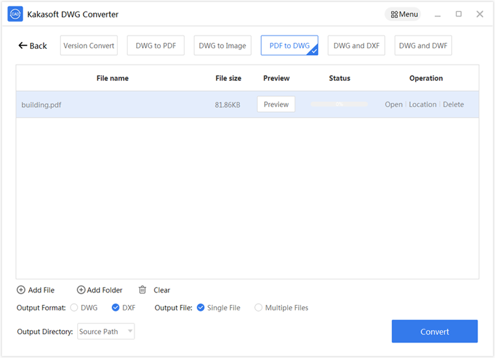The width and height of the screenshot is (495, 358).
Task: Delete building.pdf from the list
Action: (x=454, y=104)
